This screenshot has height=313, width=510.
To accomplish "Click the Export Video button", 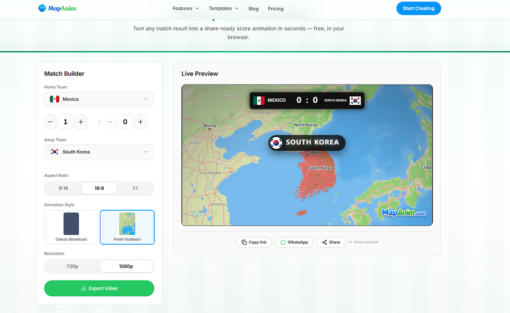I will (x=99, y=288).
